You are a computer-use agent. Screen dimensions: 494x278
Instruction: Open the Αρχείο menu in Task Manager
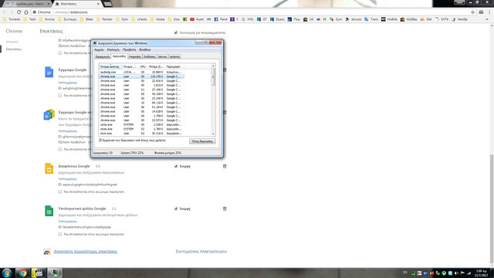(99, 49)
